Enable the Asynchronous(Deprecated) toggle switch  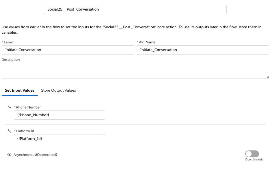[252, 154]
